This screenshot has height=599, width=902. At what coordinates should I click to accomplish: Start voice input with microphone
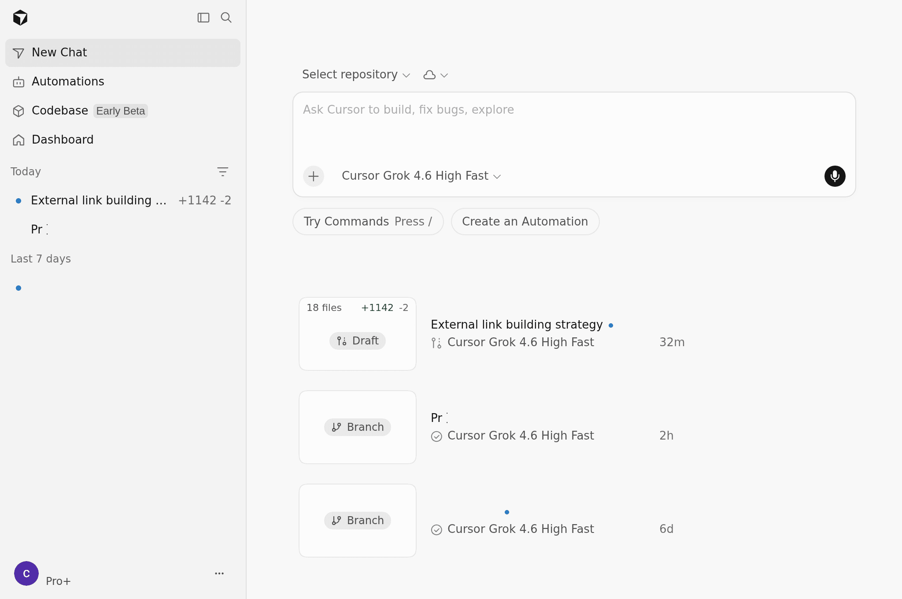click(835, 176)
